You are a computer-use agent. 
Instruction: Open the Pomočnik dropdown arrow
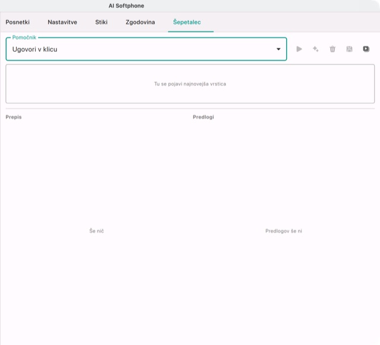click(x=278, y=49)
